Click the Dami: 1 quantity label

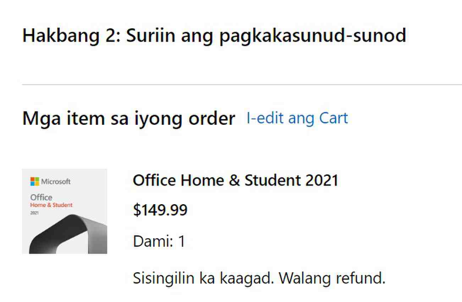159,241
